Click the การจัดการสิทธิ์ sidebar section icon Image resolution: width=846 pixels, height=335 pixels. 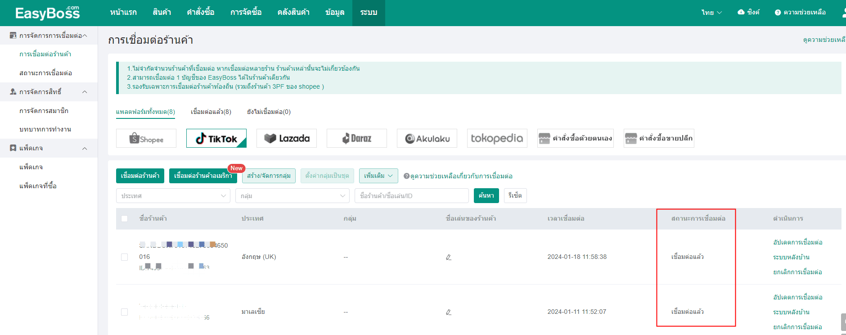point(13,92)
